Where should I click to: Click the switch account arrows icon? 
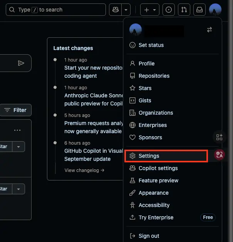[210, 30]
